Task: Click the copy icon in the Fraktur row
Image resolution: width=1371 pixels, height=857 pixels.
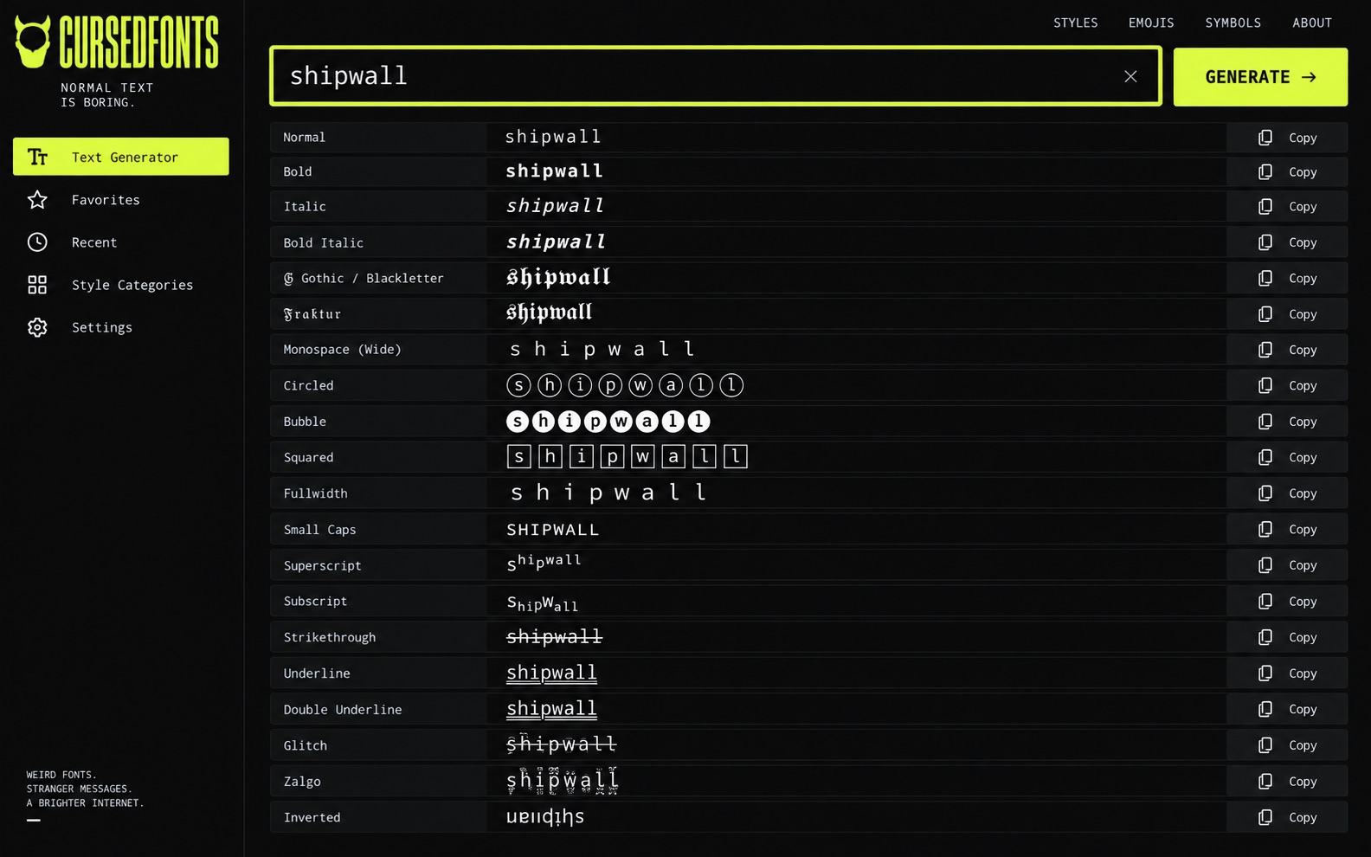Action: click(x=1265, y=314)
